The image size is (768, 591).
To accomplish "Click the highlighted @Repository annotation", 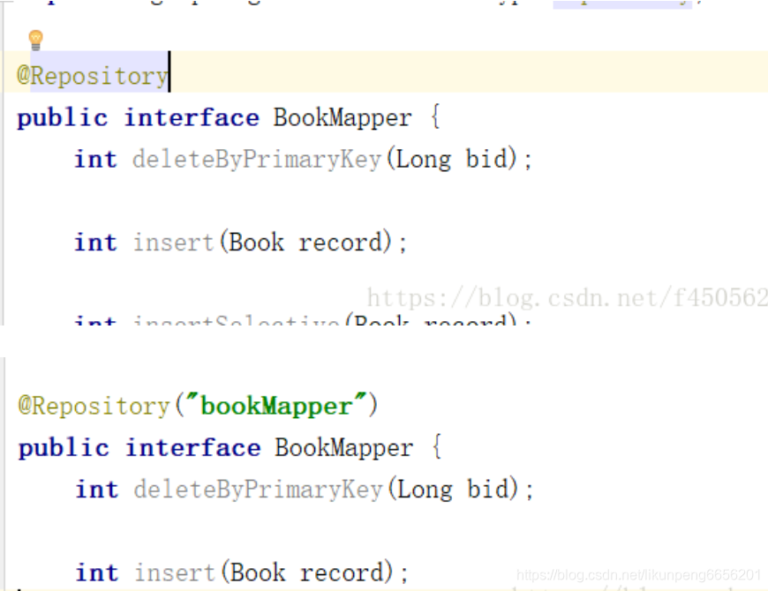I will click(93, 76).
